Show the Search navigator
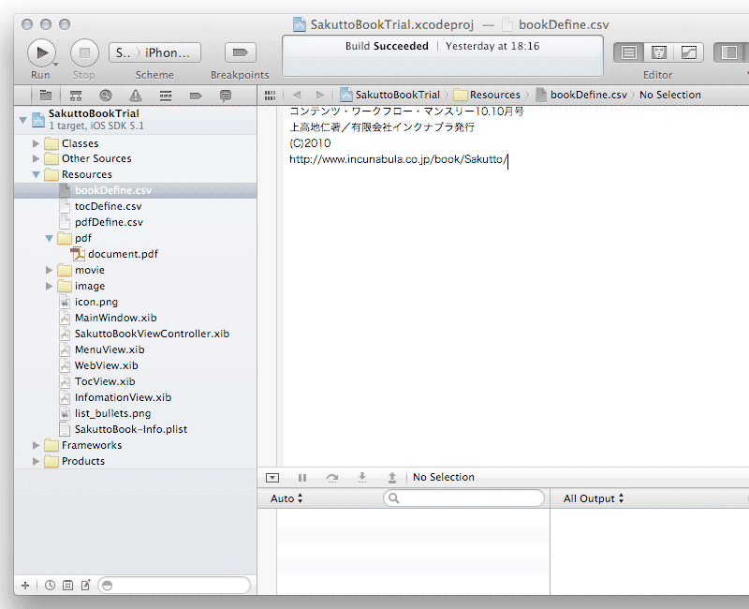 tap(106, 96)
